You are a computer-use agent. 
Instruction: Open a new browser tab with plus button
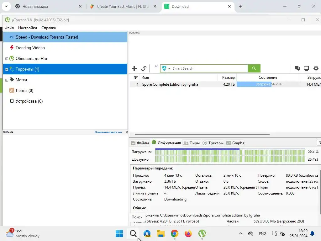241,6
